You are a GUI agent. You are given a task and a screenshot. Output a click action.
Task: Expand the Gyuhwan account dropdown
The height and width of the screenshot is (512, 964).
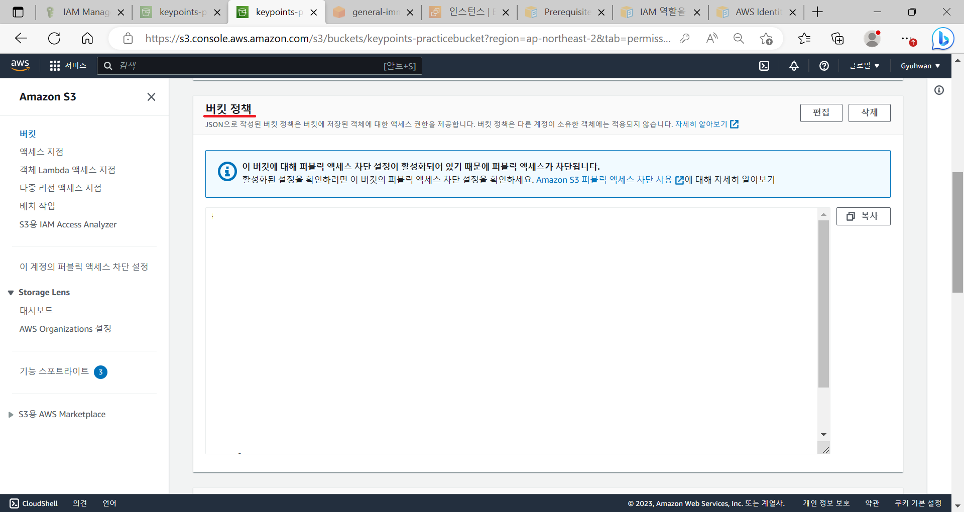click(x=920, y=66)
